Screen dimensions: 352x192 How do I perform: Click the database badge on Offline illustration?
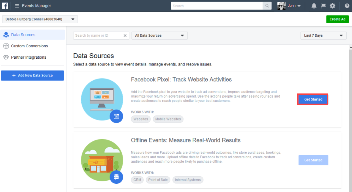[116, 177]
